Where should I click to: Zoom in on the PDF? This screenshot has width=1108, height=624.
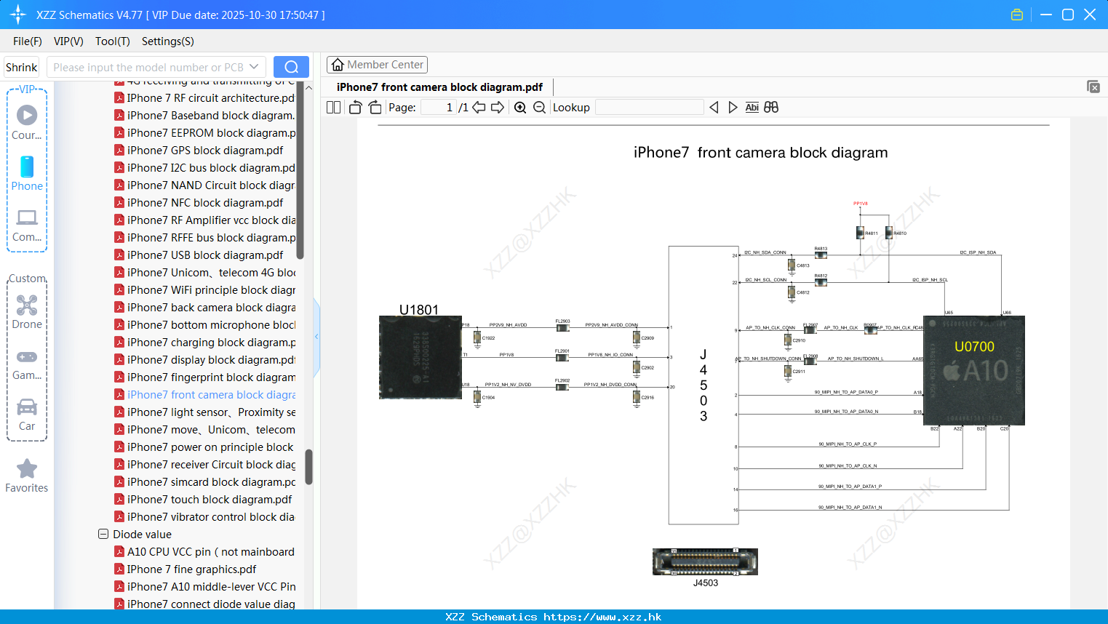click(520, 108)
